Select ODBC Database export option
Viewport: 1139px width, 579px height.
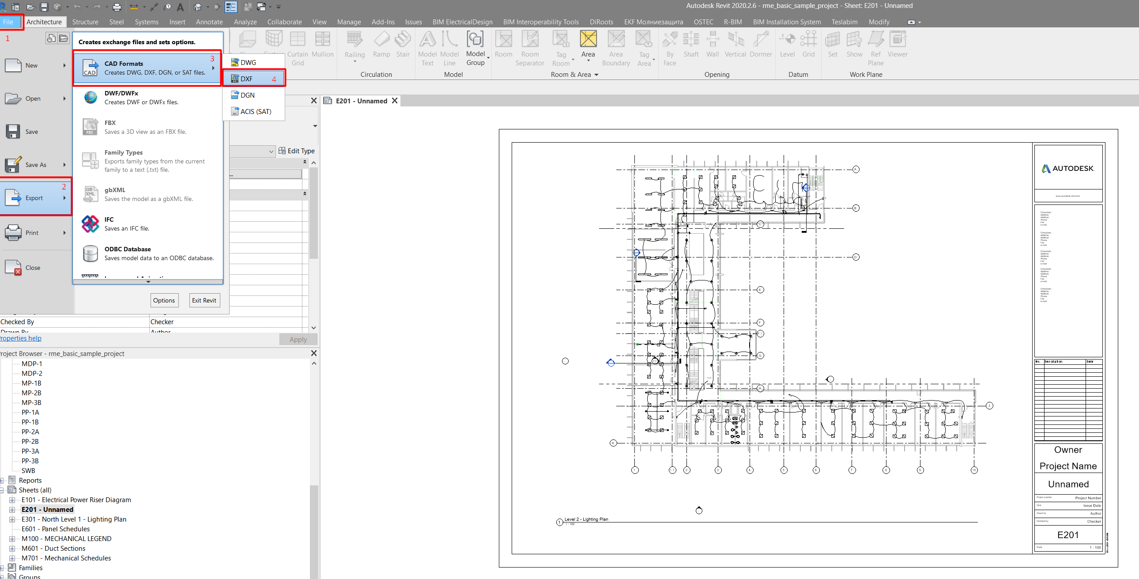click(x=147, y=254)
